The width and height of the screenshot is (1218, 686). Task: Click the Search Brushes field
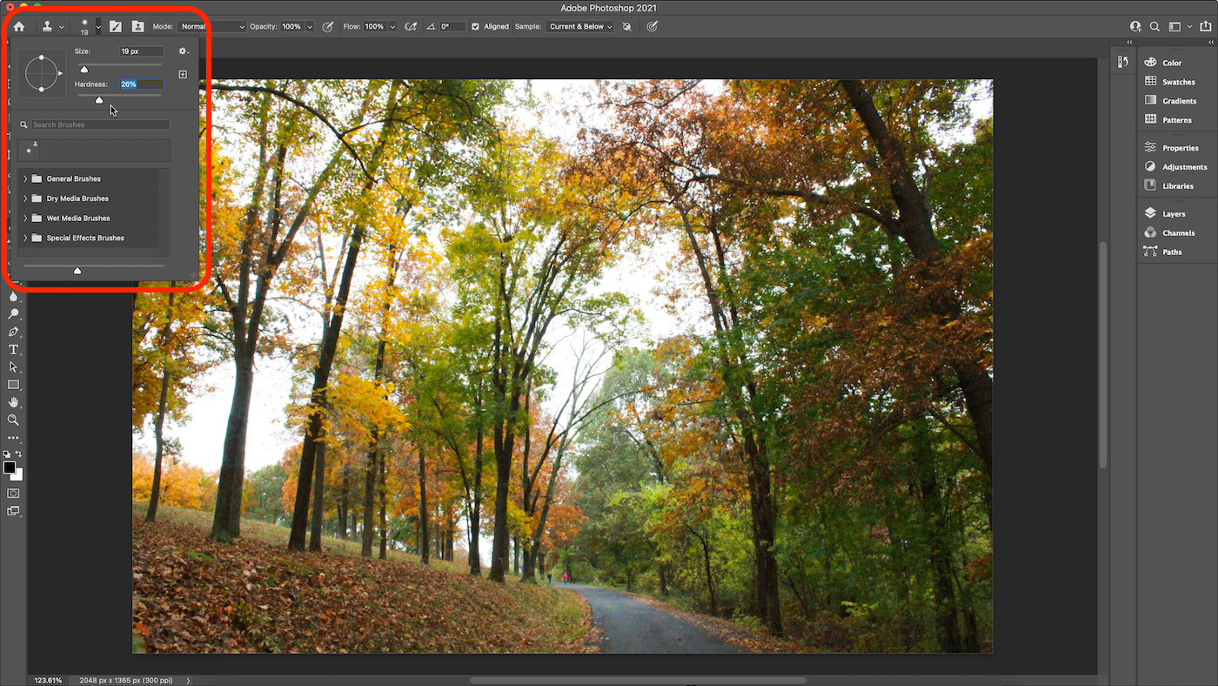[100, 125]
